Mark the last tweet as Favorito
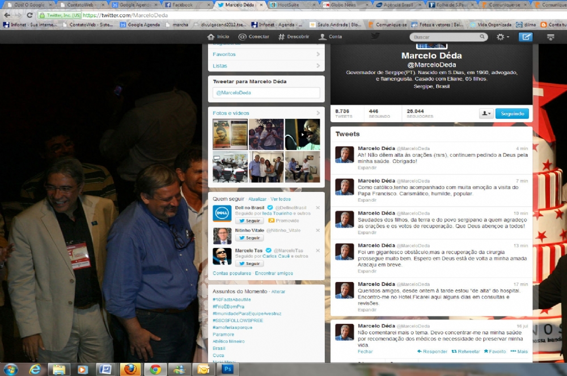The image size is (567, 376). (x=495, y=351)
